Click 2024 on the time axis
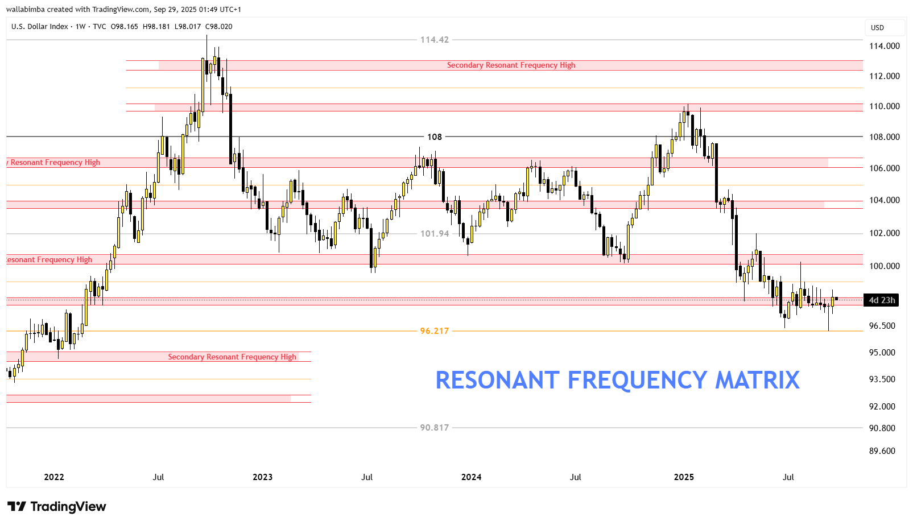Image resolution: width=913 pixels, height=525 pixels. pos(471,477)
